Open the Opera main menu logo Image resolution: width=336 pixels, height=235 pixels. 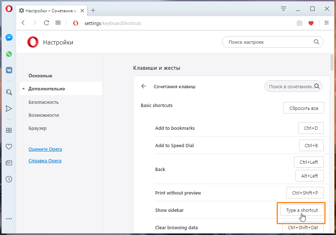coord(9,9)
